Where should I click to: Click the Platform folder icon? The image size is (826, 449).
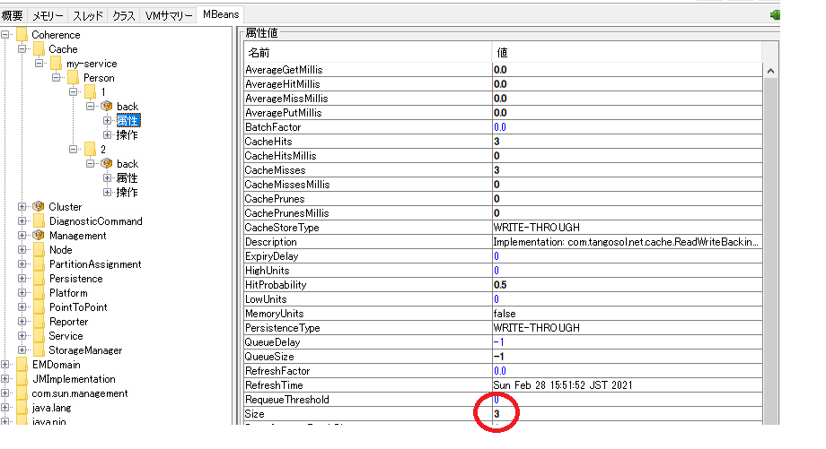pyautogui.click(x=39, y=293)
